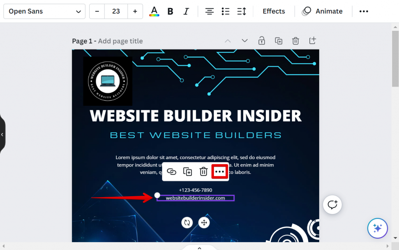Lock Page 1 with the padlock icon
The width and height of the screenshot is (399, 250).
coord(261,41)
